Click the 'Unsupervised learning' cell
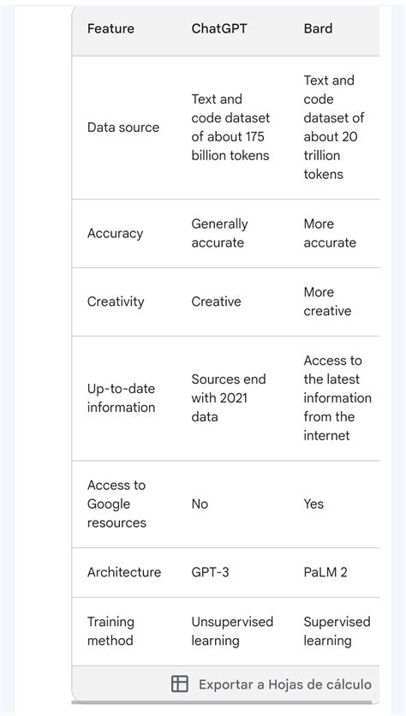This screenshot has width=406, height=716. 232,631
